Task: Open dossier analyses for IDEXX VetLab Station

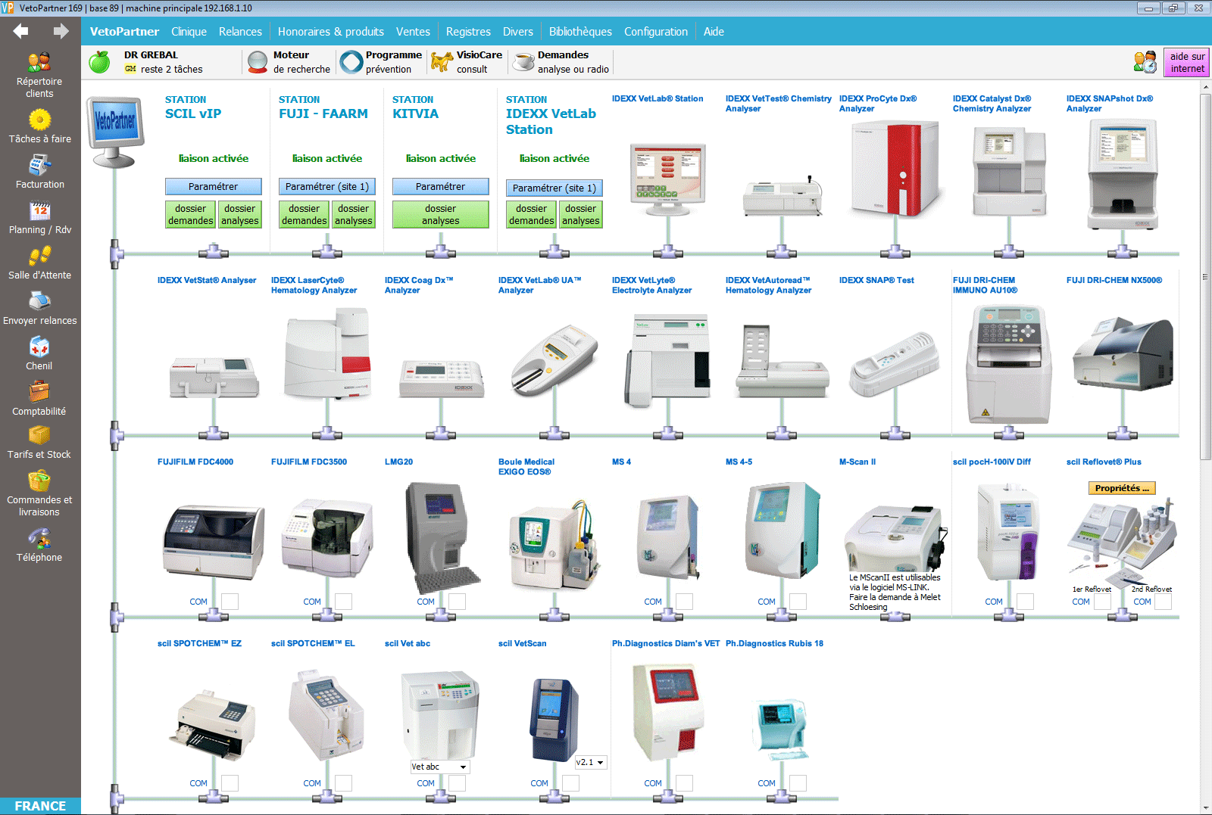Action: click(581, 214)
